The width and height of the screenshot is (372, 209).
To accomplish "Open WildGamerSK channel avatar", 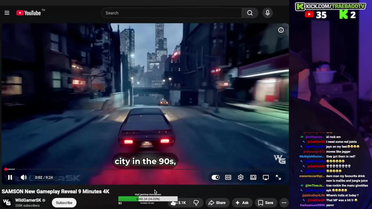I will (7, 202).
